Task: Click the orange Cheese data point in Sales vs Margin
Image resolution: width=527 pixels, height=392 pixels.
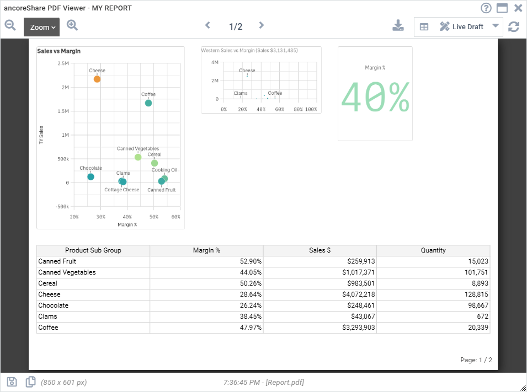Action: click(x=97, y=79)
